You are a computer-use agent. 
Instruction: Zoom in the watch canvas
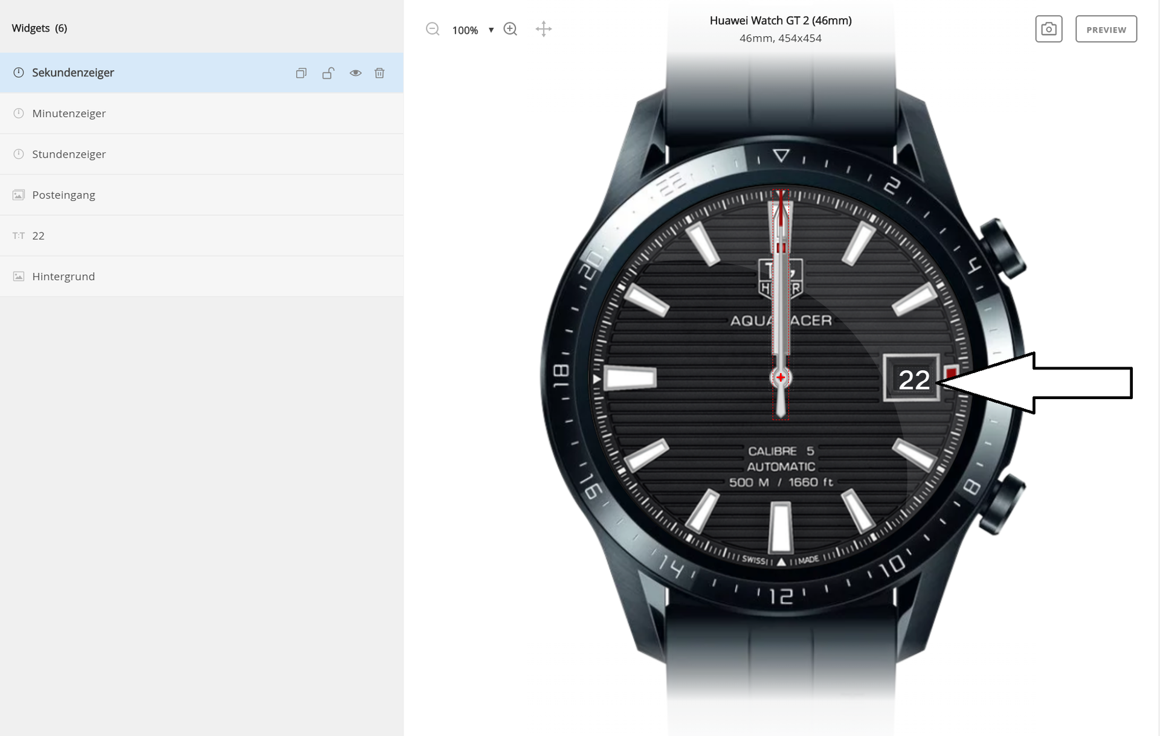(511, 29)
